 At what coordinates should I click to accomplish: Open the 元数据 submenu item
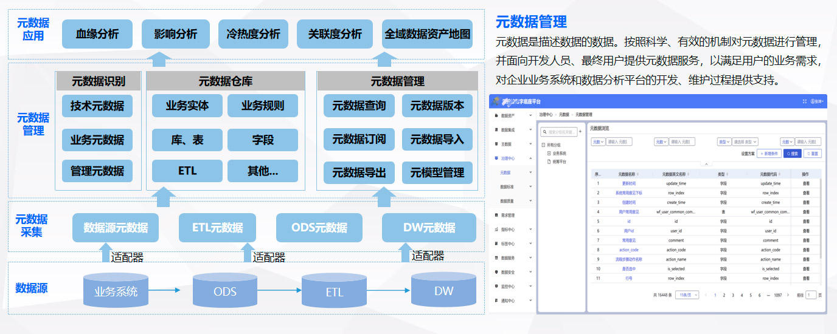point(505,172)
